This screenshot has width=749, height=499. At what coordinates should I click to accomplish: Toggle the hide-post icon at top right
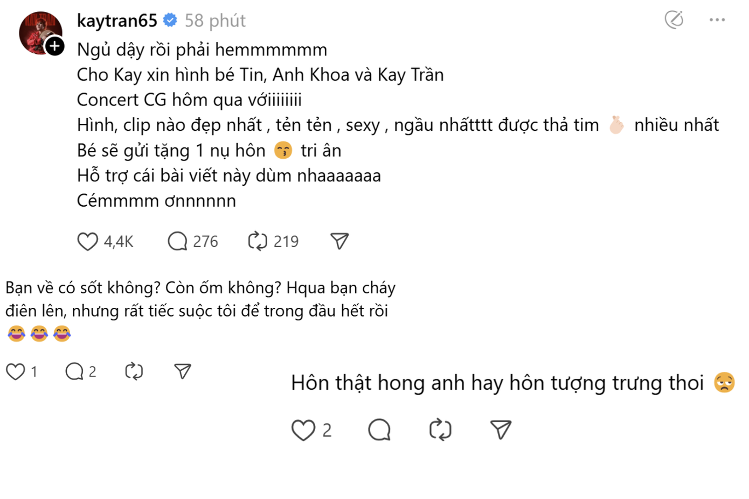point(674,19)
